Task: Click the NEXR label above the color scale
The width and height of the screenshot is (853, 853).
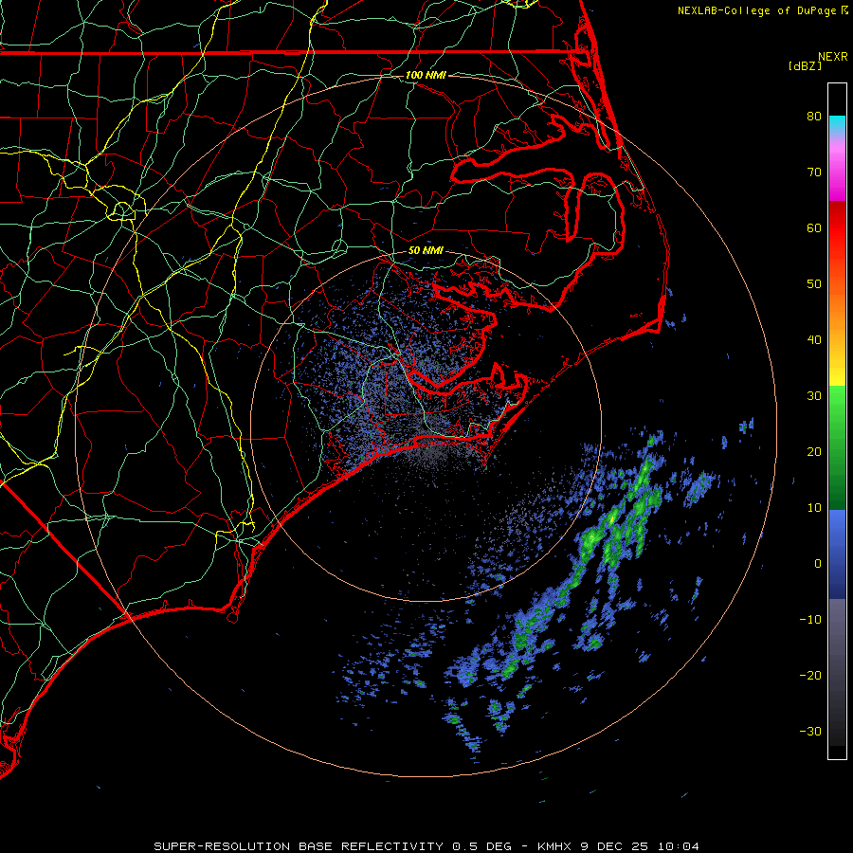Action: point(832,57)
